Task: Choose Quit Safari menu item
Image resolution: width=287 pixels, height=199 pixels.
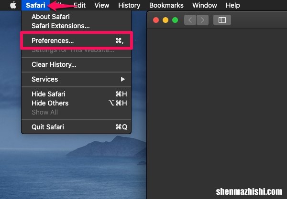Action: pyautogui.click(x=77, y=127)
